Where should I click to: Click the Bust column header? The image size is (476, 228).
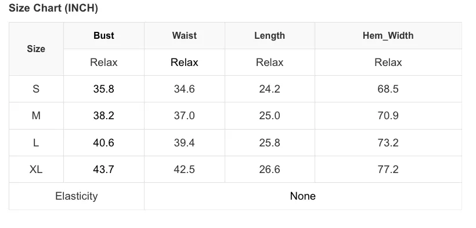tap(104, 35)
